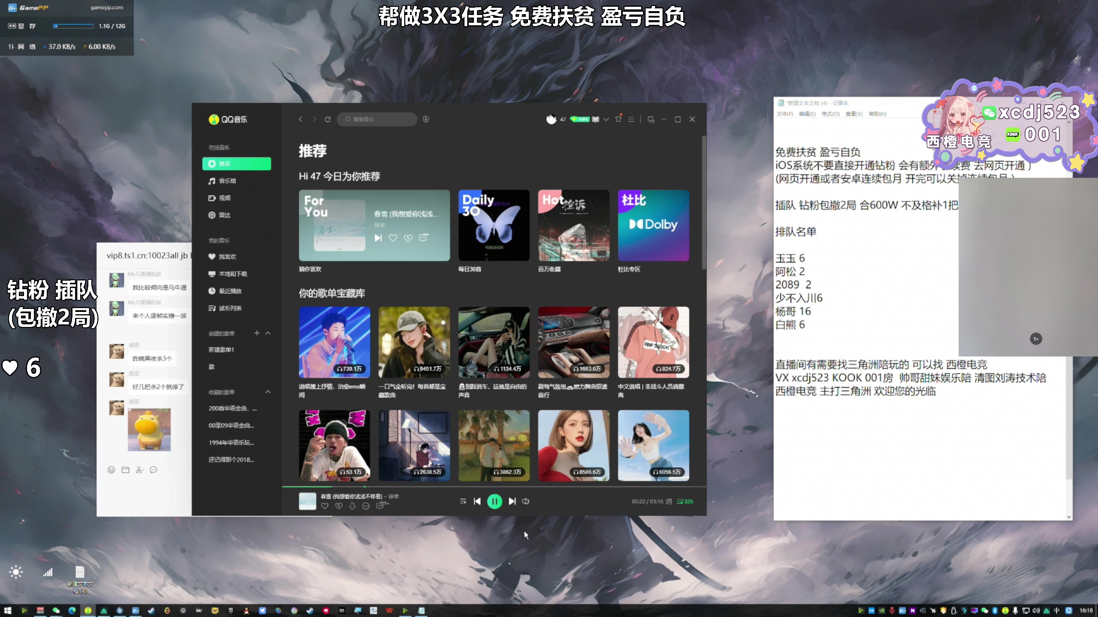Screen dimensions: 1098x617
Task: Dislike current song in player bar
Action: point(338,506)
